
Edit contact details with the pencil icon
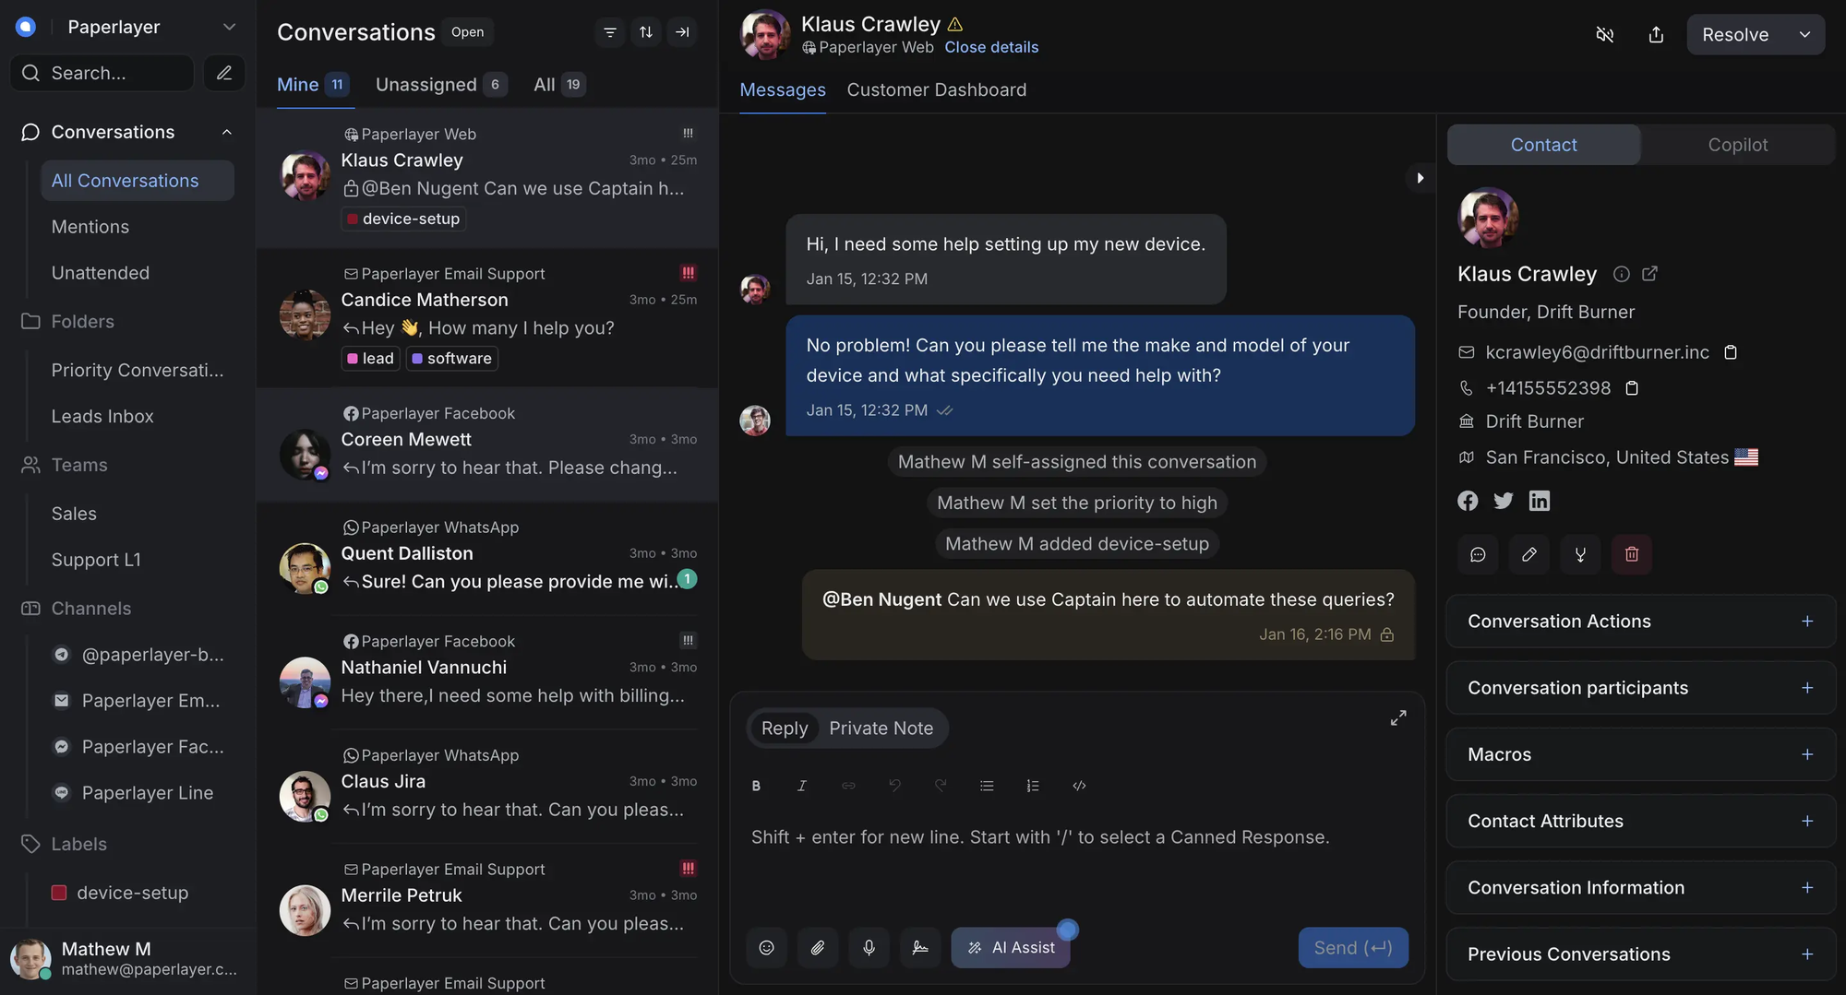1528,554
